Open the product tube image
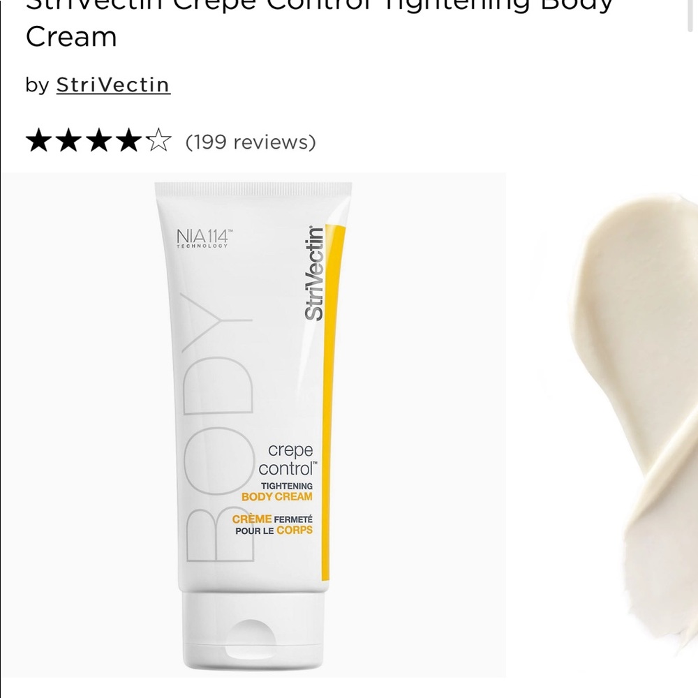Viewport: 698px width, 698px height. (x=253, y=425)
